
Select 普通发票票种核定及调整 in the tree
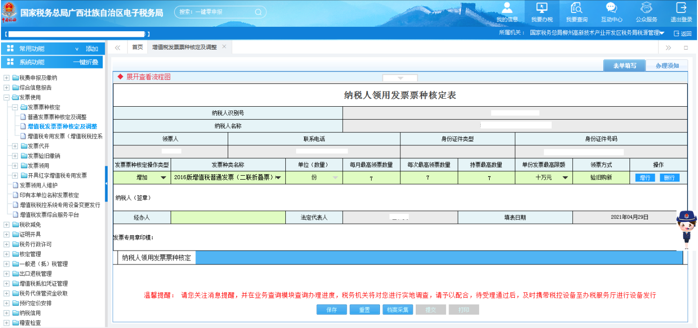tap(57, 117)
